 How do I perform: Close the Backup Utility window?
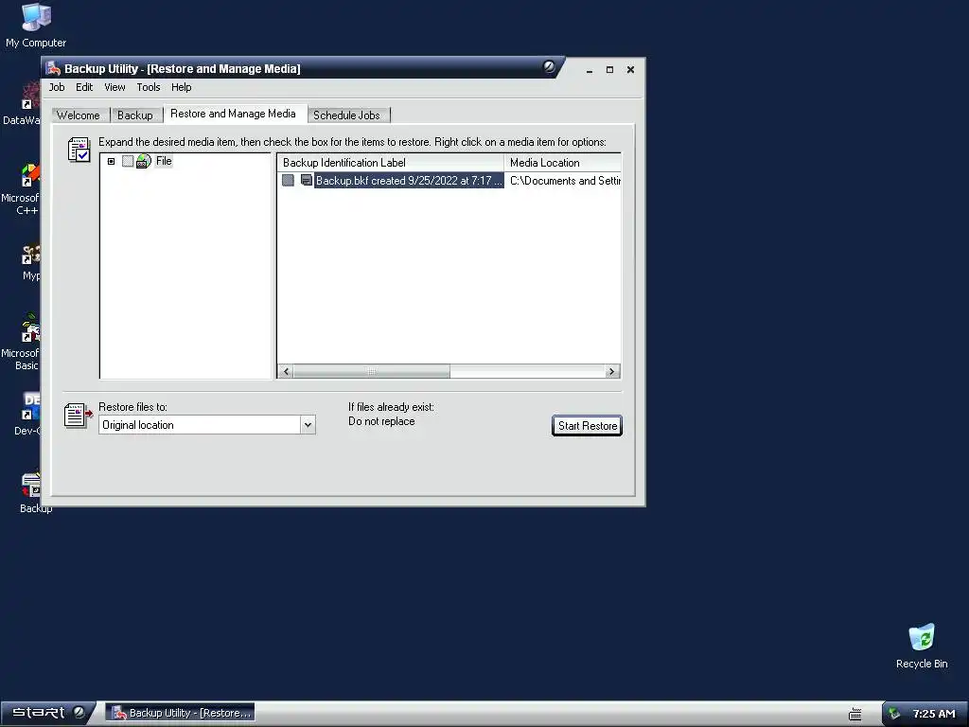(630, 70)
